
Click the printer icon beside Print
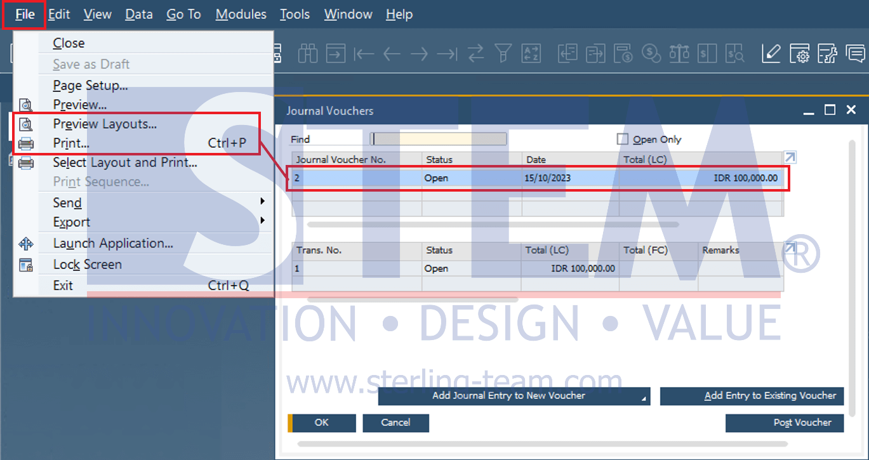click(26, 143)
